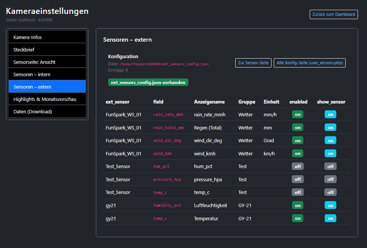367x248 pixels.
Task: Select Steckbrief in the sidebar
Action: 47,49
